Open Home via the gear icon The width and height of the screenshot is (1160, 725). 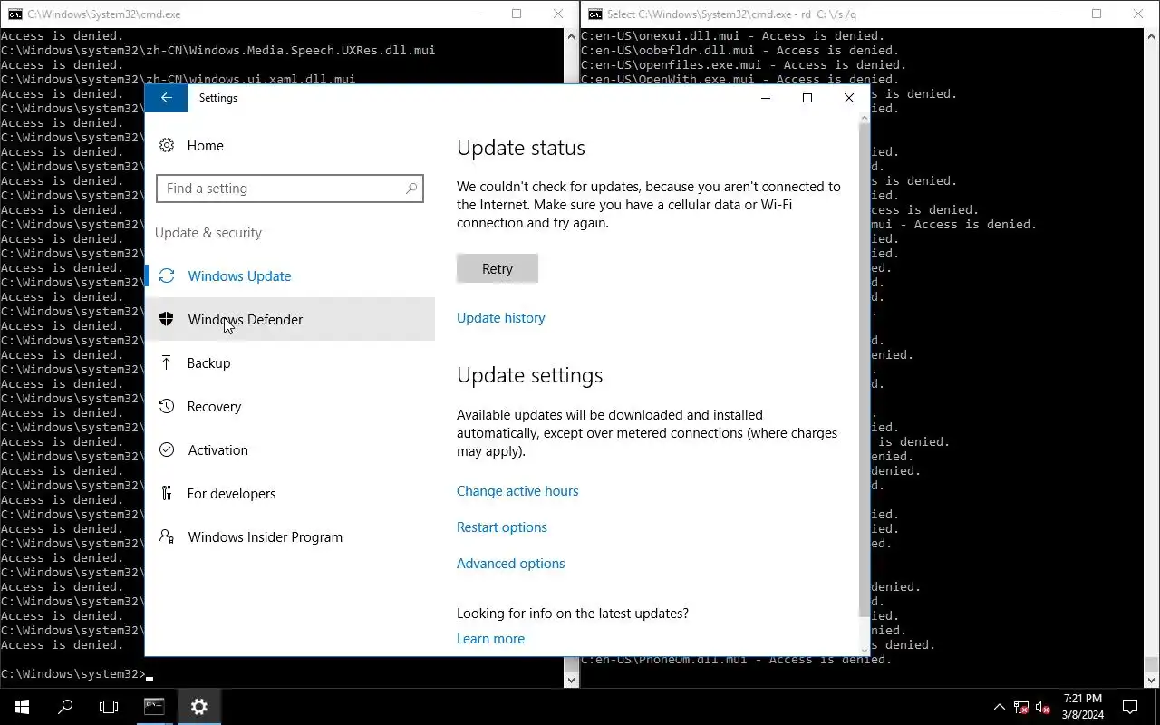(167, 145)
